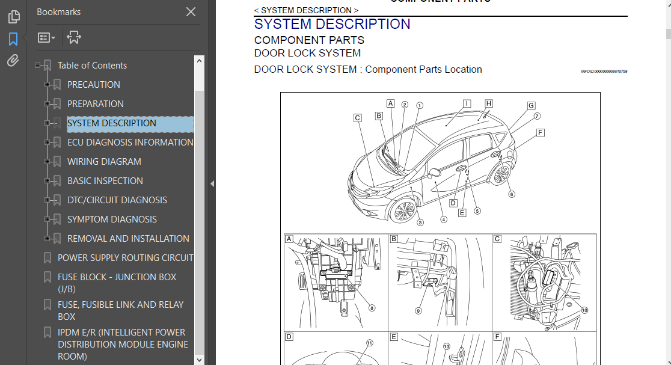Click the WIRING DIAGRAM bookmark ribbon icon
This screenshot has width=671, height=365.
pos(57,162)
